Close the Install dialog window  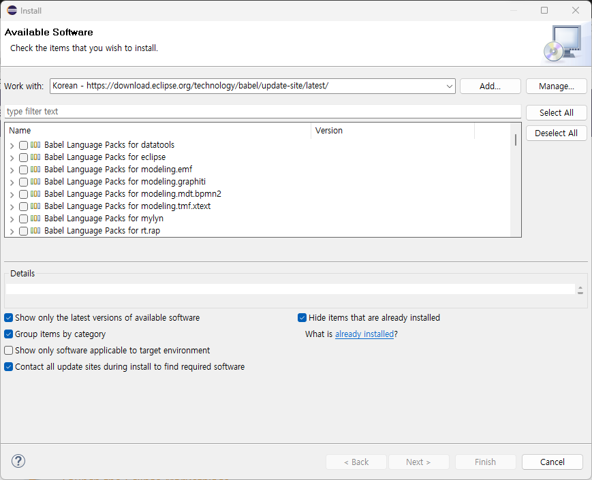tap(576, 10)
